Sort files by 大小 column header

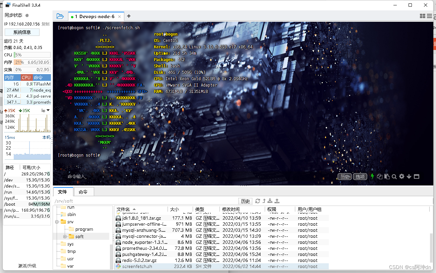point(181,209)
